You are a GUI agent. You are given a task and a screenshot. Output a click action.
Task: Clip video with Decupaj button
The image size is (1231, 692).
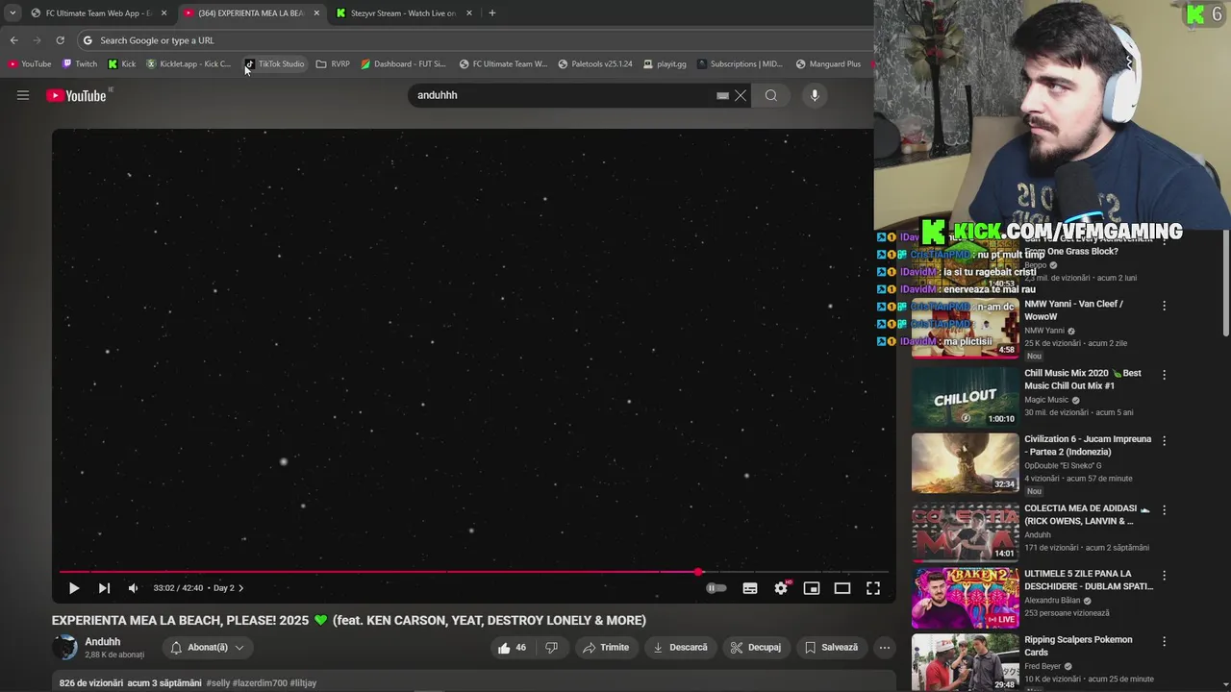[x=756, y=648]
